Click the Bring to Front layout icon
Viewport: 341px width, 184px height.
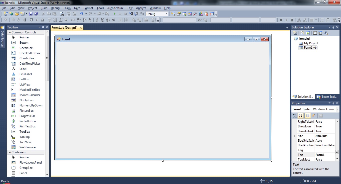tap(134, 20)
